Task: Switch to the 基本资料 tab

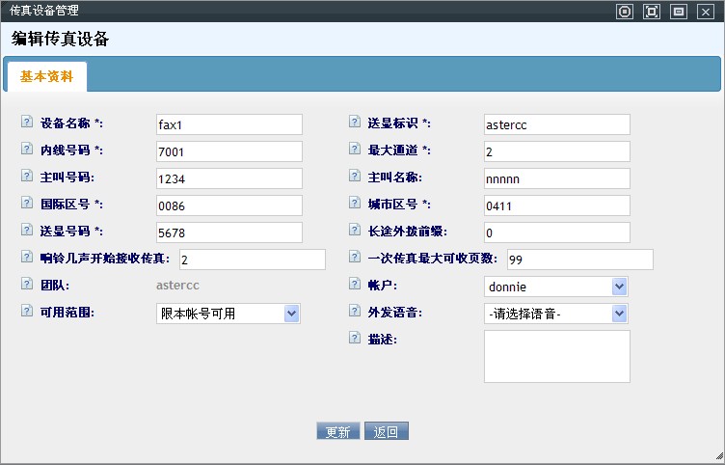Action: point(46,76)
